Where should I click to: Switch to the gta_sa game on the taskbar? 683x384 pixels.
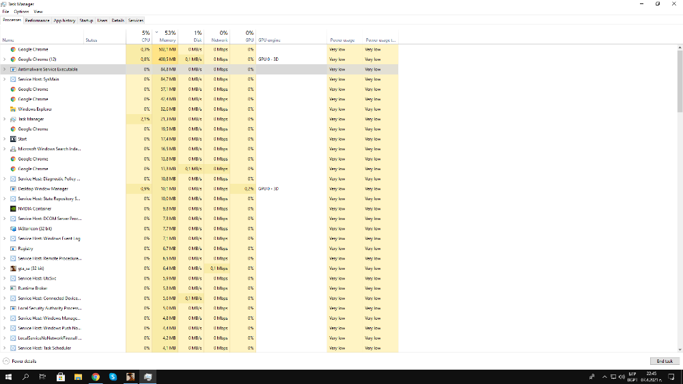pyautogui.click(x=130, y=377)
